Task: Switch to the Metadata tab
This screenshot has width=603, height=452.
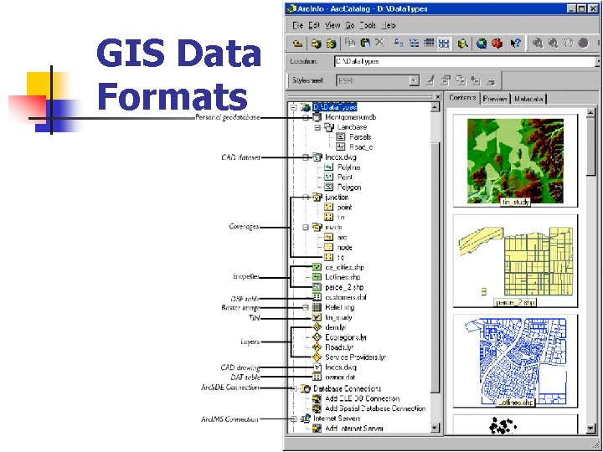Action: (528, 99)
